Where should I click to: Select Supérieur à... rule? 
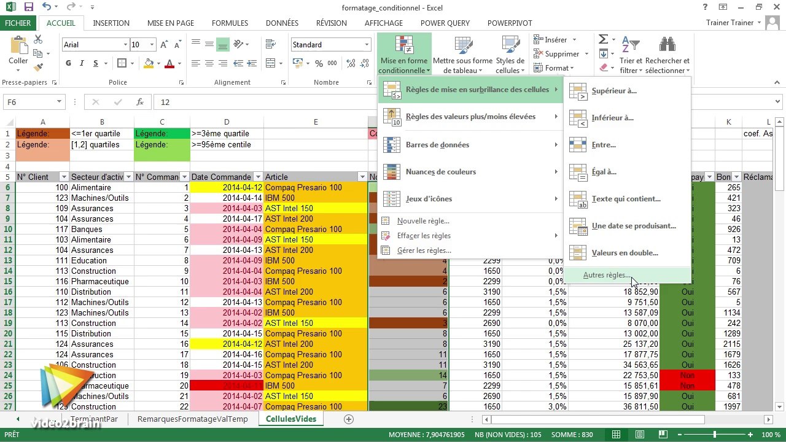click(x=627, y=91)
